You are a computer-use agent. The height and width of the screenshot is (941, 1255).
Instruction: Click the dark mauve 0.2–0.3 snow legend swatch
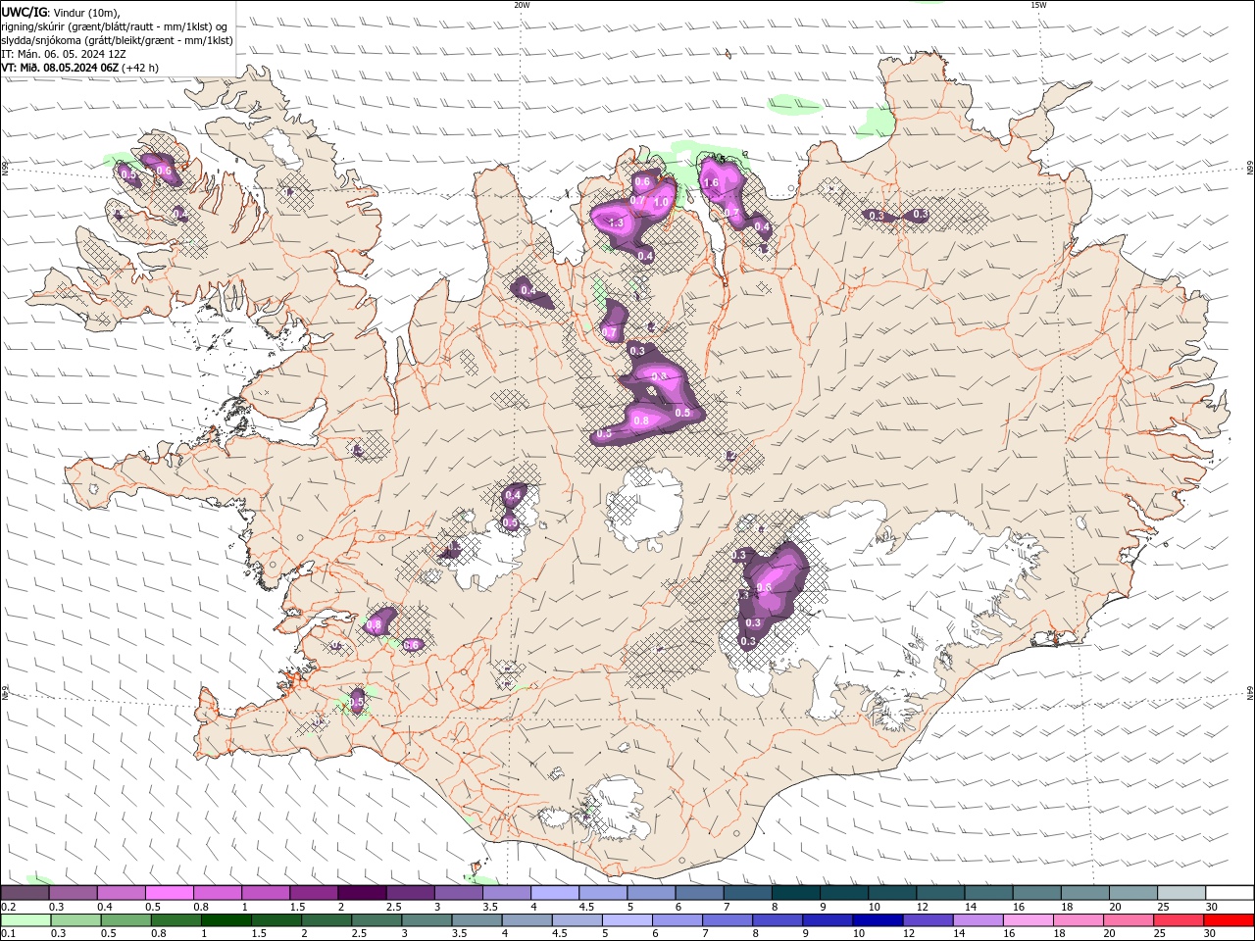[25, 893]
